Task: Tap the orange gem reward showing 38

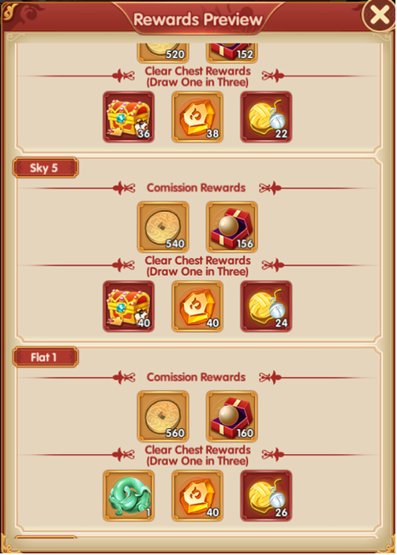Action: pos(197,117)
